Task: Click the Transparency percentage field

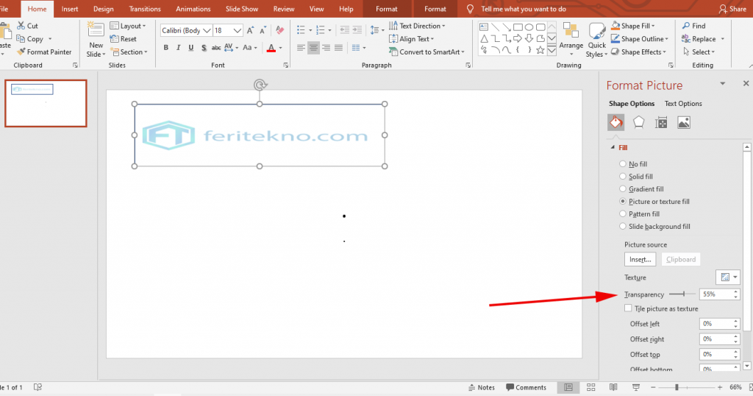Action: [715, 294]
